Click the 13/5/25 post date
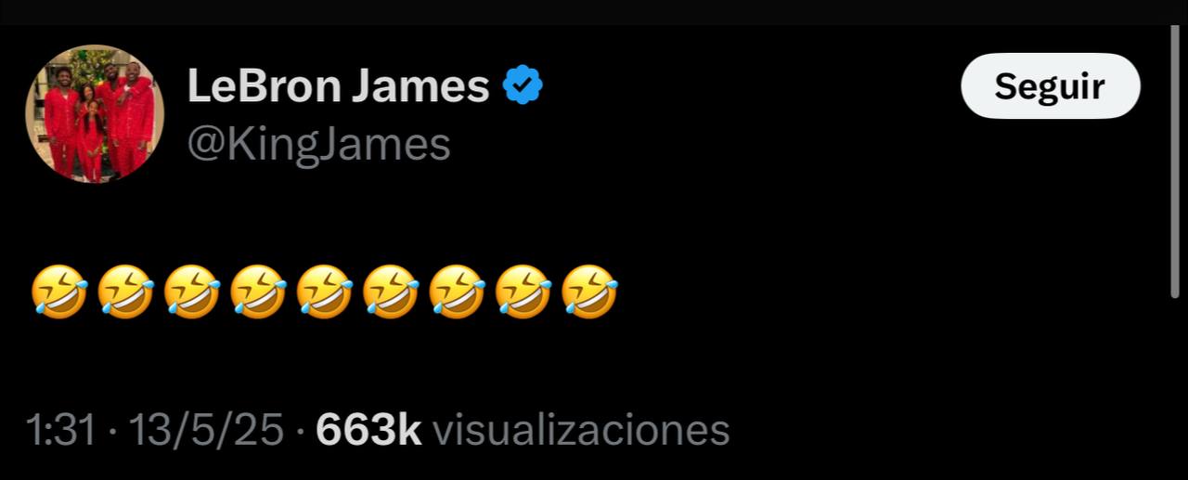Viewport: 1188px width, 480px height. 206,431
